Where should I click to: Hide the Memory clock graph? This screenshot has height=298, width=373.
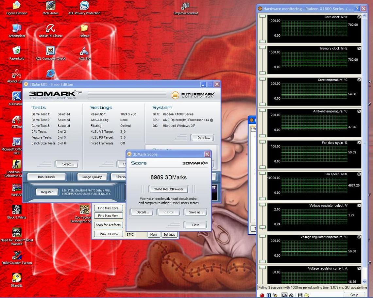pyautogui.click(x=359, y=48)
